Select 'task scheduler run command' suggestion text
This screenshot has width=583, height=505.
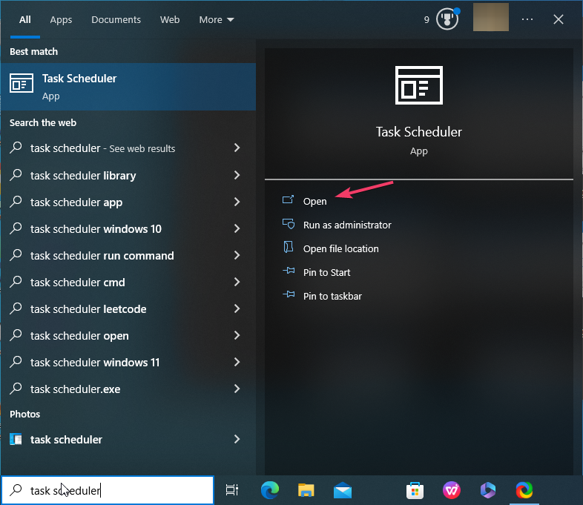(102, 256)
